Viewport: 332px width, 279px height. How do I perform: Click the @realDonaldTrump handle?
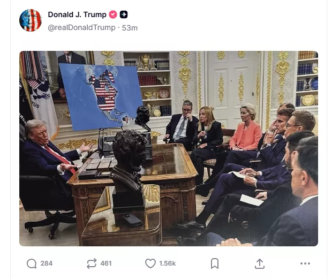click(x=81, y=27)
